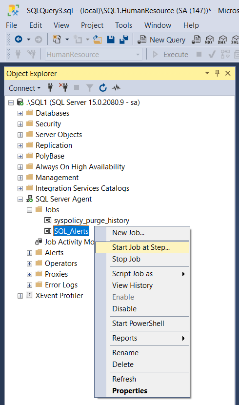Click the Disconnect plug icon with red X

coord(63,87)
